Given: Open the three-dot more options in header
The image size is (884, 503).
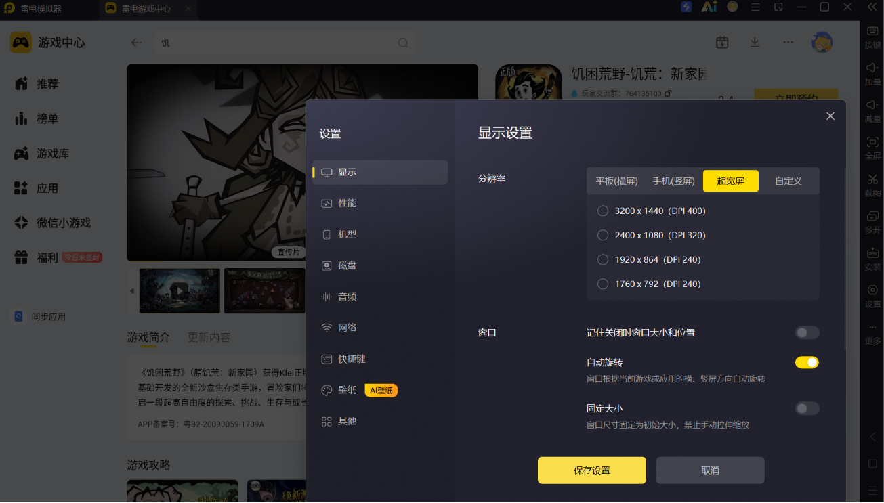Looking at the screenshot, I should pyautogui.click(x=788, y=43).
